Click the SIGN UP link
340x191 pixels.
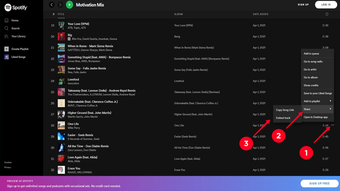click(303, 4)
